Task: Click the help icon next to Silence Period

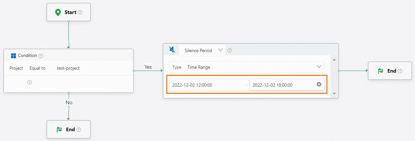Action: click(229, 50)
